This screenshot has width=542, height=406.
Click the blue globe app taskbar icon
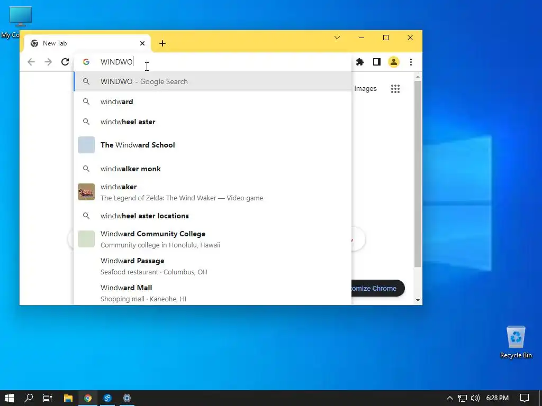pyautogui.click(x=107, y=398)
